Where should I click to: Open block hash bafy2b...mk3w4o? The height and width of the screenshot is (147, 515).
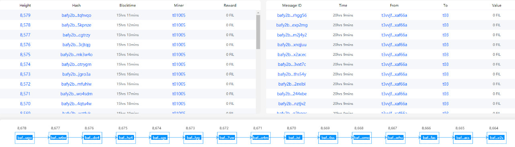(76, 55)
